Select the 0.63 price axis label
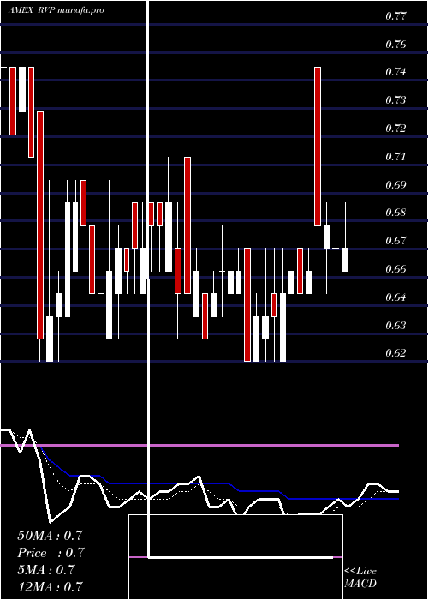 tap(395, 326)
